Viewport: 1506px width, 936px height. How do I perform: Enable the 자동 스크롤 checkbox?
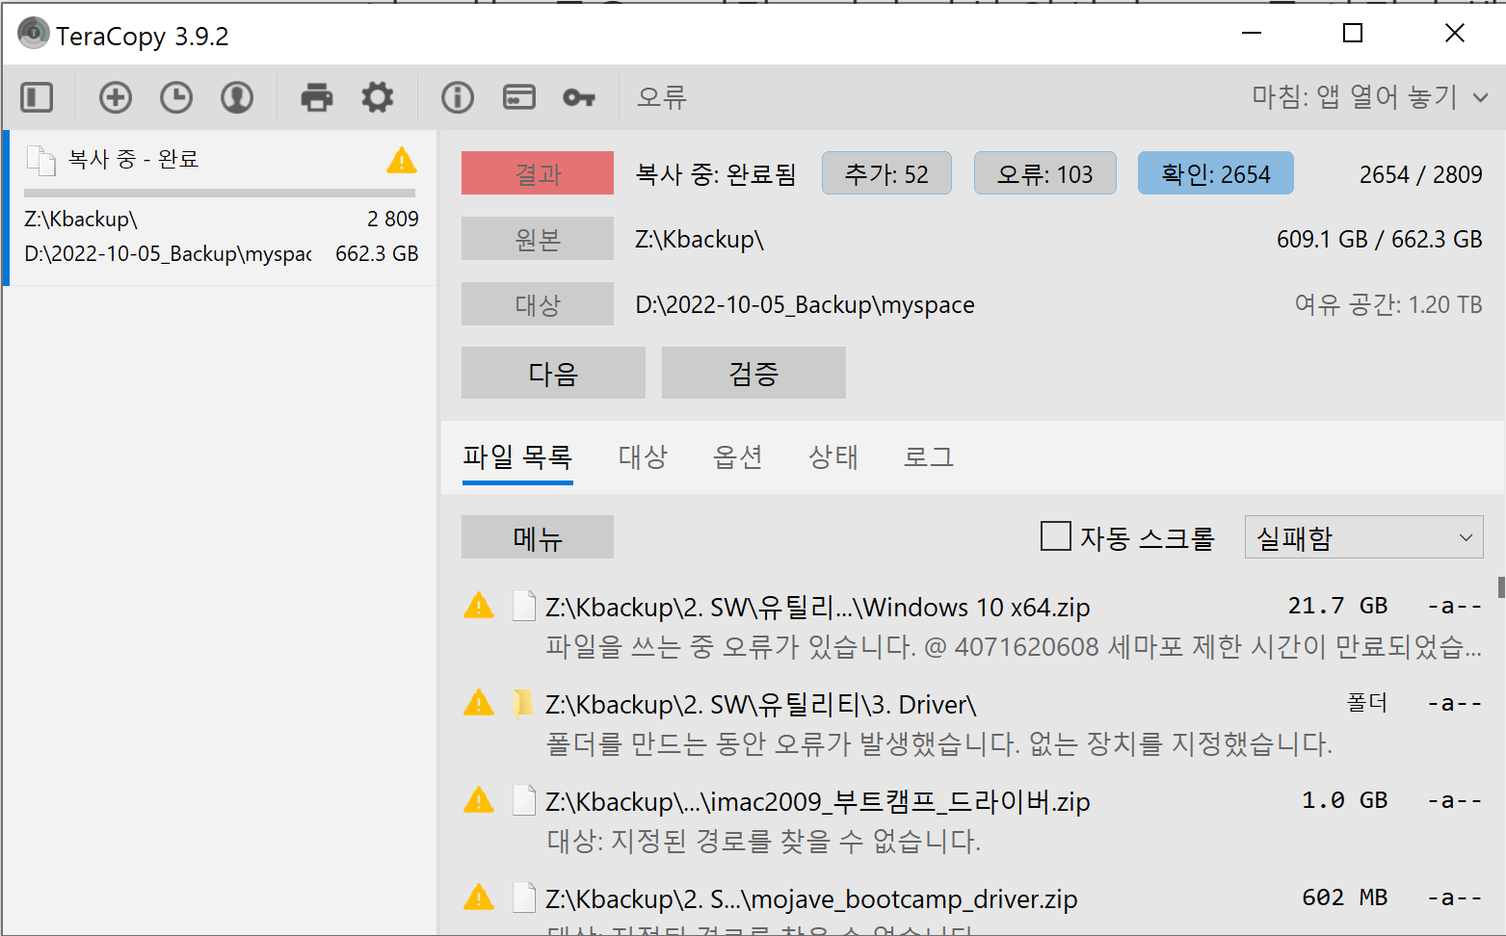1056,536
